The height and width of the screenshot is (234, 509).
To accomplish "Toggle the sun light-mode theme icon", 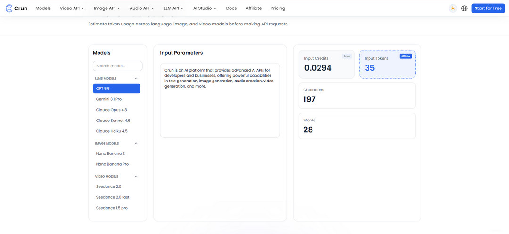I will coord(453,8).
